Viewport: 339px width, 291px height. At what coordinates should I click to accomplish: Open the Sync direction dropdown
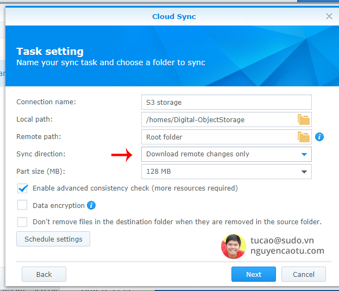(226, 154)
